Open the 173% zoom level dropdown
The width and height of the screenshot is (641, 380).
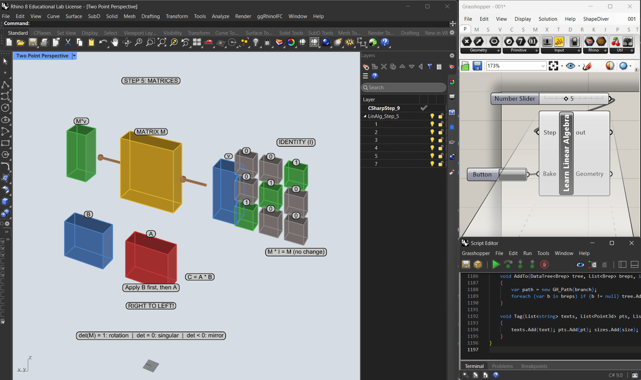pyautogui.click(x=543, y=66)
